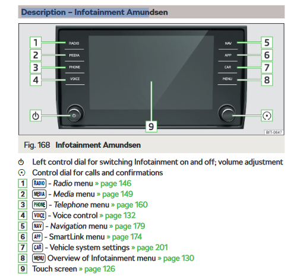Click the figure code "BIT-0847"
This screenshot has width=294, height=279.
pos(274,132)
